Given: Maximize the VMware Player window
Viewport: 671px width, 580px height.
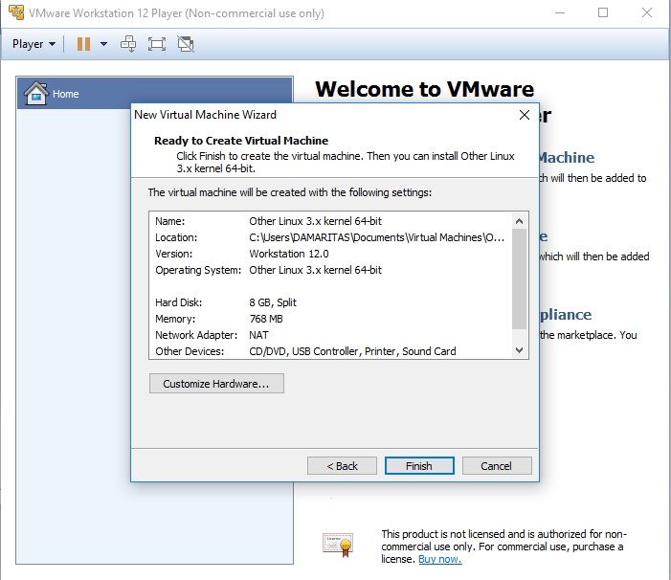Looking at the screenshot, I should point(603,13).
